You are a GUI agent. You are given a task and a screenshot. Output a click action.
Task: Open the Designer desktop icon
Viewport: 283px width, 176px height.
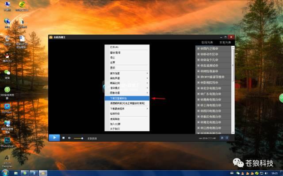pos(7,161)
